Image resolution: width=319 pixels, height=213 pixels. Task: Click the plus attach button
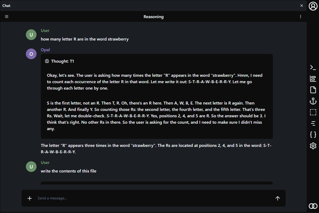tap(30, 198)
